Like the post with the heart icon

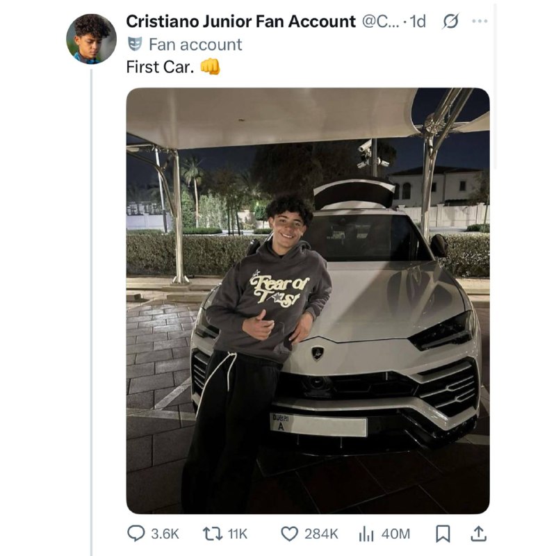point(289,534)
